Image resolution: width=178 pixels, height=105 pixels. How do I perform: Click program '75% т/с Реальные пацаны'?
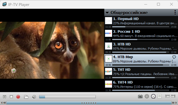point(132,74)
